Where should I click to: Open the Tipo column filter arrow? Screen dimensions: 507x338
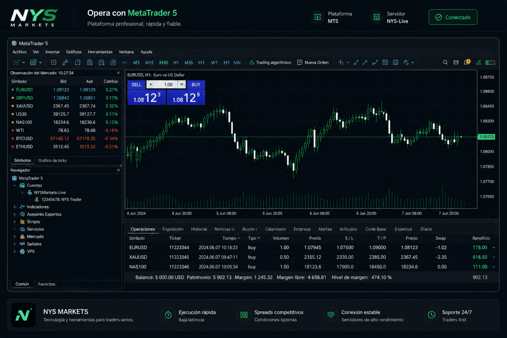(x=258, y=238)
